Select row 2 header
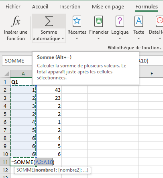 coord(5,90)
